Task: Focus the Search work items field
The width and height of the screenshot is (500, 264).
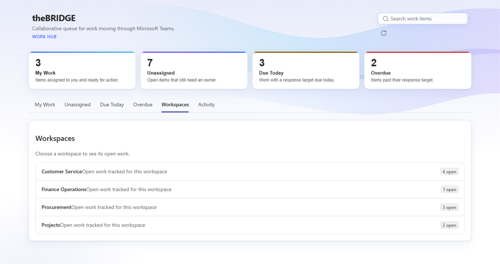Action: pos(423,19)
